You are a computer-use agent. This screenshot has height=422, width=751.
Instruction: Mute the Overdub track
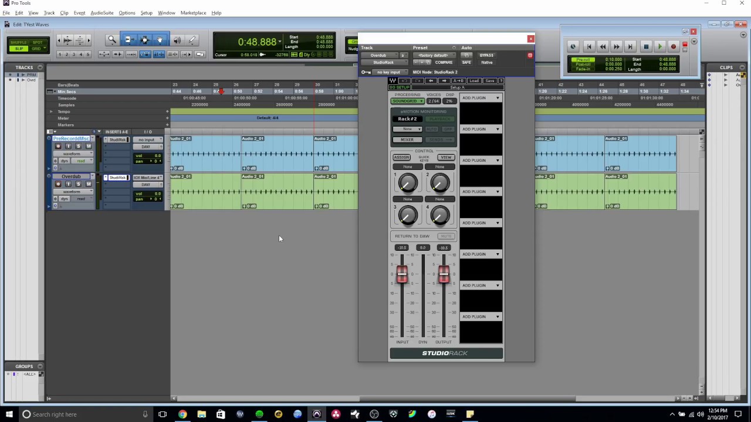point(89,184)
